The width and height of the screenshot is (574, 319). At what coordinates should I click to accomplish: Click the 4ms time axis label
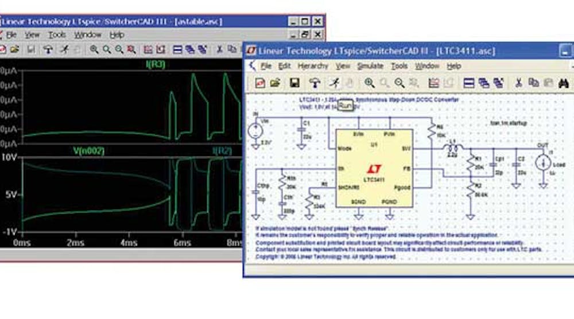(x=129, y=243)
